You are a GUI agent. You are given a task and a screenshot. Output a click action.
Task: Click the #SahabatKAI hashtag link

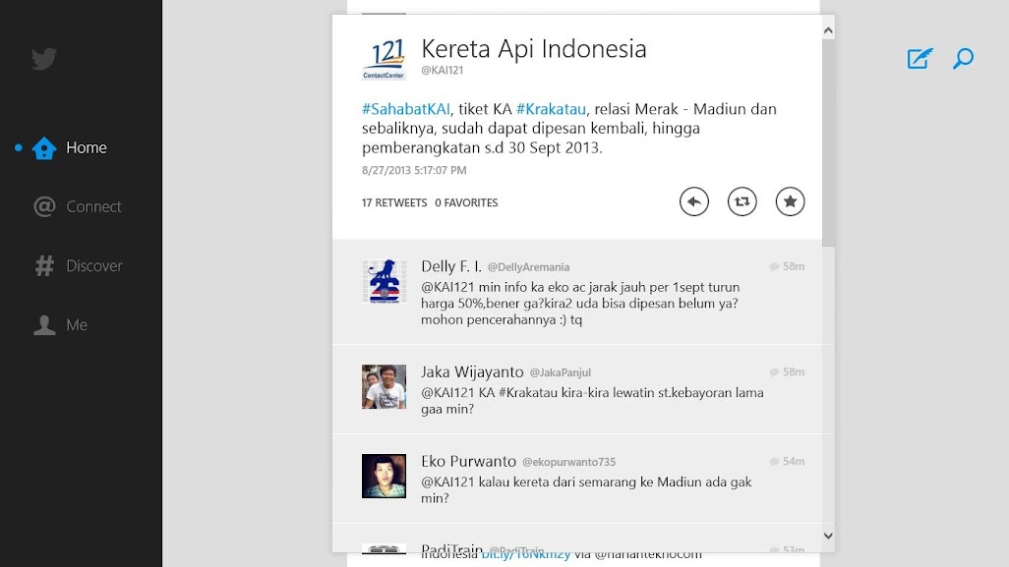[x=406, y=109]
